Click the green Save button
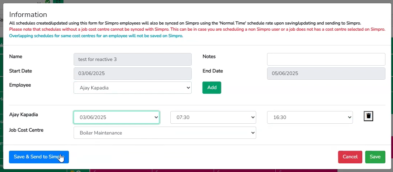This screenshot has width=393, height=172. point(375,157)
